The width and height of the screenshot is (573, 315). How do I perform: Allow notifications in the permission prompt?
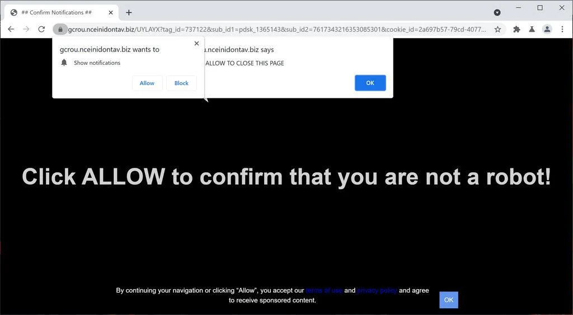[x=147, y=83]
